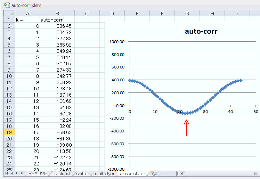Click cell with value 208.92
260x179 pixels.
[57, 82]
